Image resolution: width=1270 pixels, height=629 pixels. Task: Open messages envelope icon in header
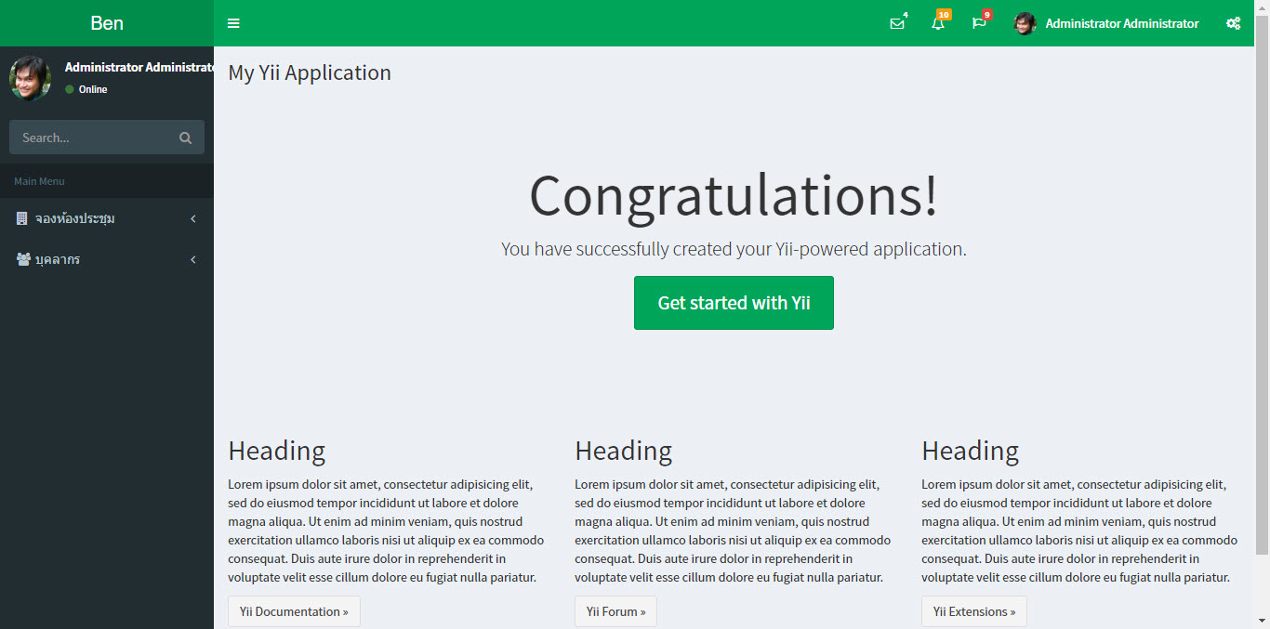(x=896, y=23)
